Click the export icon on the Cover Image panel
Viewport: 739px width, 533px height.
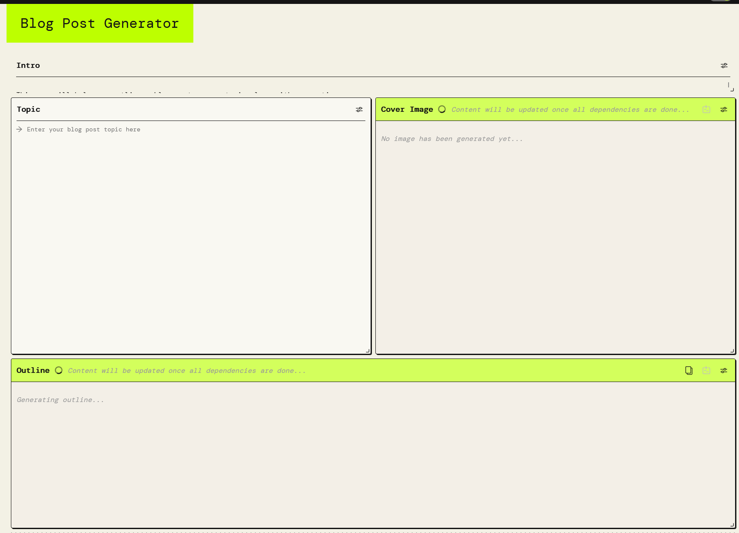tap(706, 109)
